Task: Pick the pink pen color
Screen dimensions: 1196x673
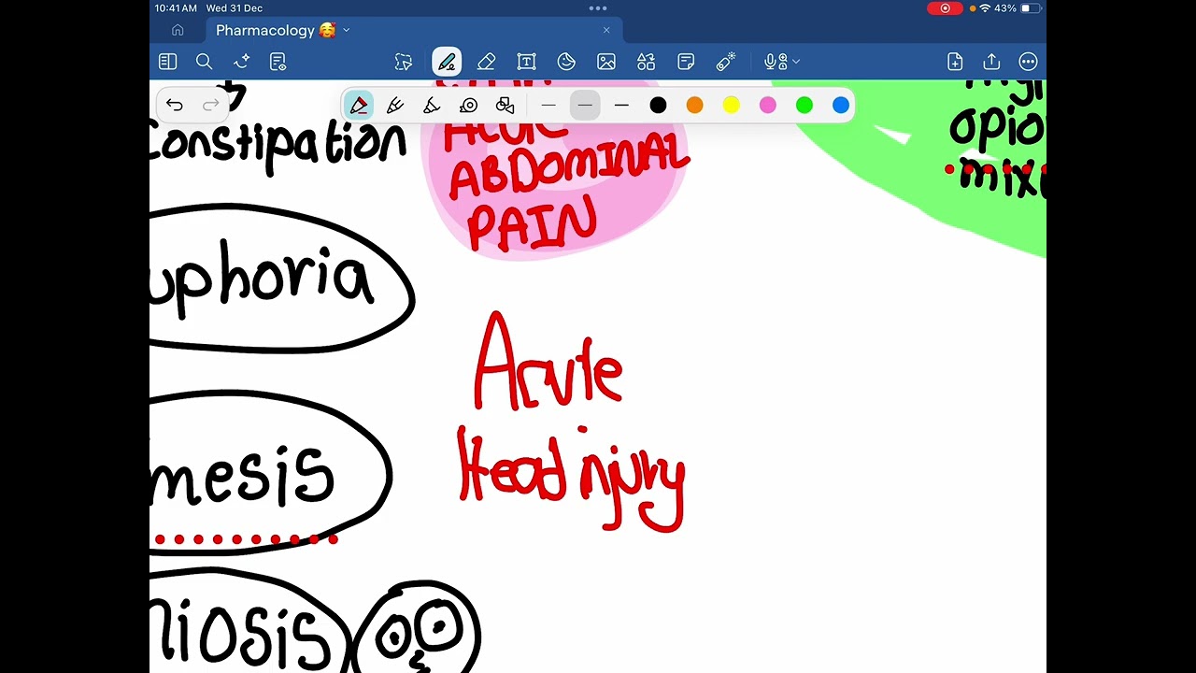Action: point(767,105)
